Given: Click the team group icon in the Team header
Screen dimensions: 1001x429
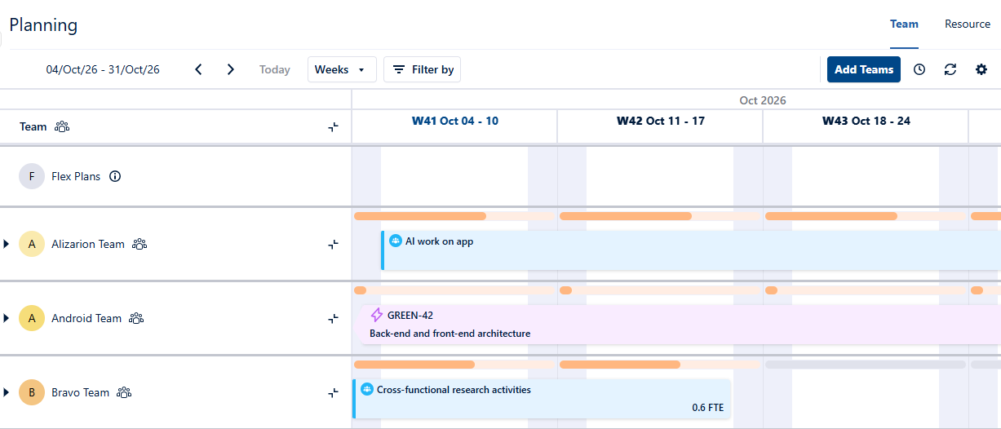Looking at the screenshot, I should coord(62,126).
